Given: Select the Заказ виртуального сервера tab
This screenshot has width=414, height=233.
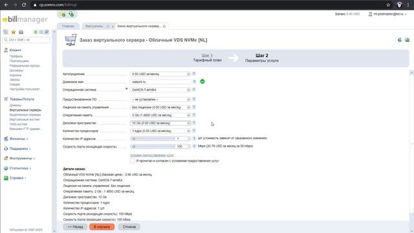Looking at the screenshot, I should click(x=139, y=26).
